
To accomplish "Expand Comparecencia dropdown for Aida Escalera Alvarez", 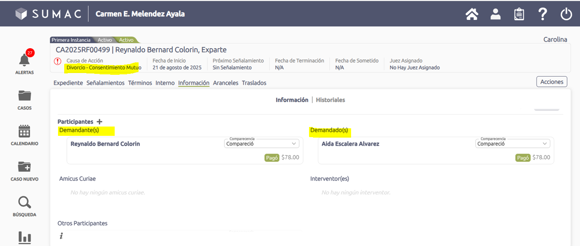I will coord(512,144).
